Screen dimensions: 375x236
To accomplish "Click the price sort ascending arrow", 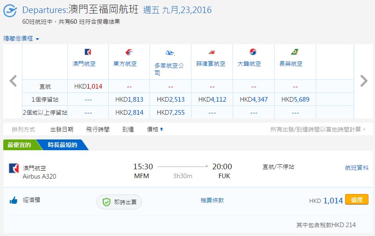I will pos(162,129).
